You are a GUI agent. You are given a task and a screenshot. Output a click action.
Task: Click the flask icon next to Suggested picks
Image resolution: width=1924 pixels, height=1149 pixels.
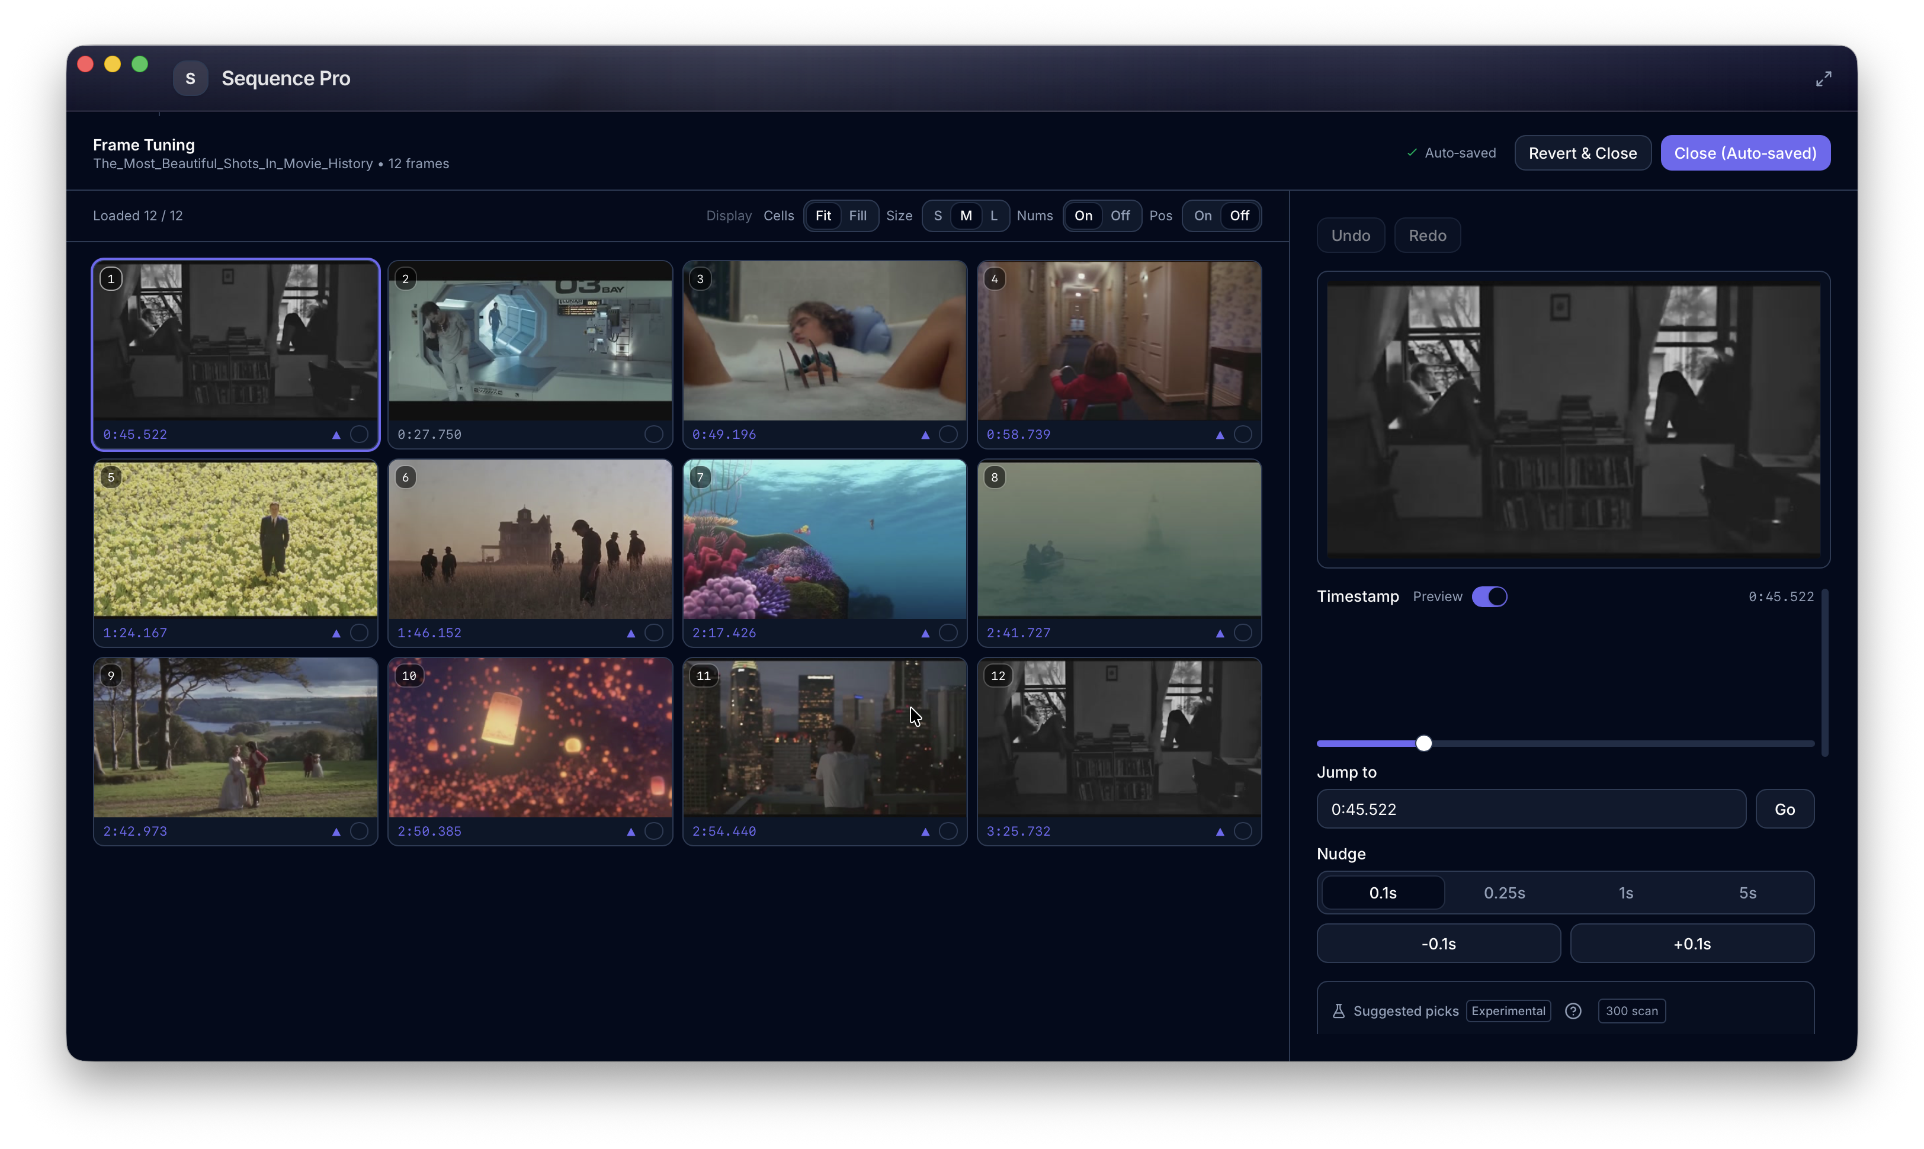point(1338,1011)
